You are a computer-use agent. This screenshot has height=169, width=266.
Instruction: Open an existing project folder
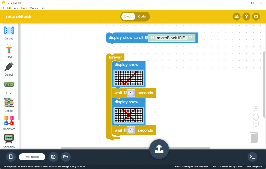coord(66,157)
